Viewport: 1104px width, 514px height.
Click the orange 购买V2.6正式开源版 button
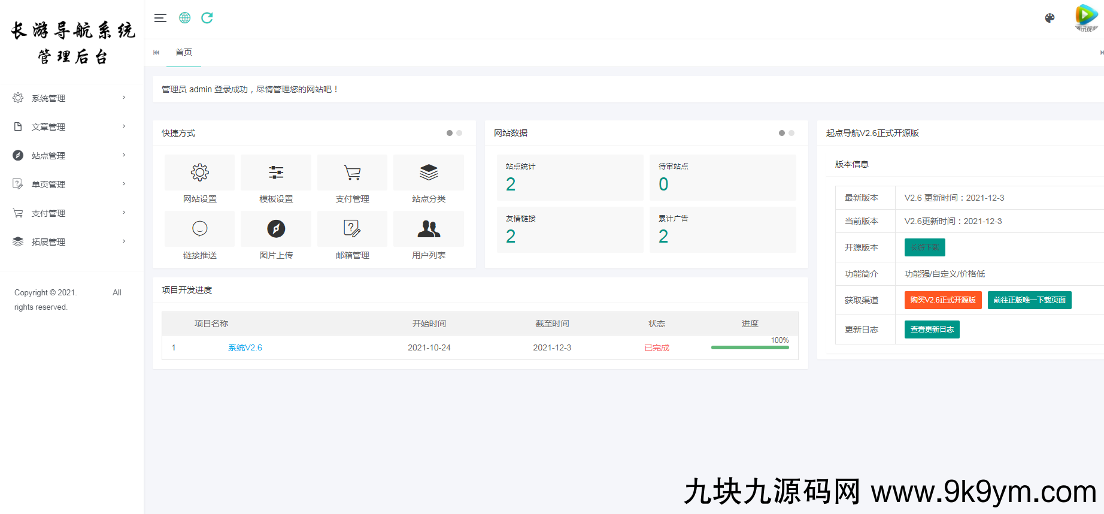942,300
